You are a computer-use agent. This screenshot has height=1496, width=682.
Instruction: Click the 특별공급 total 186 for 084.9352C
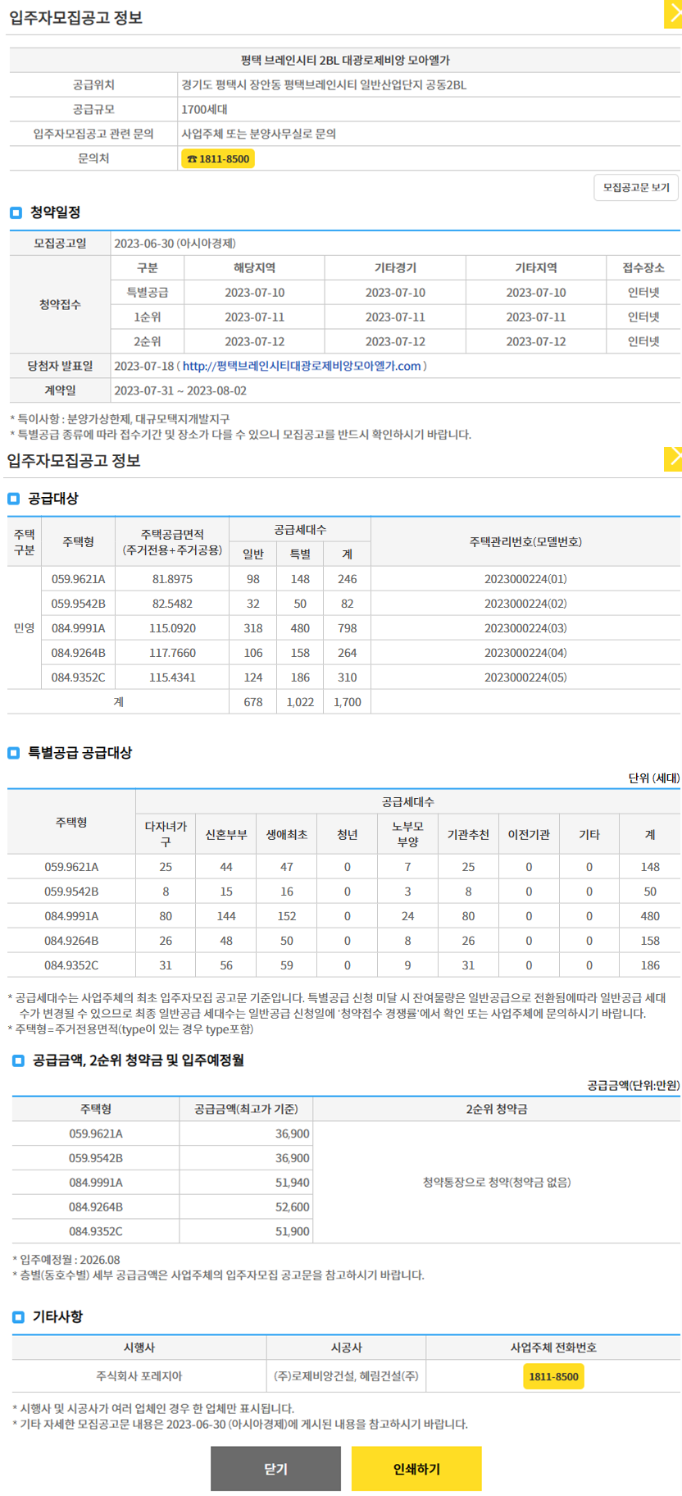(650, 965)
